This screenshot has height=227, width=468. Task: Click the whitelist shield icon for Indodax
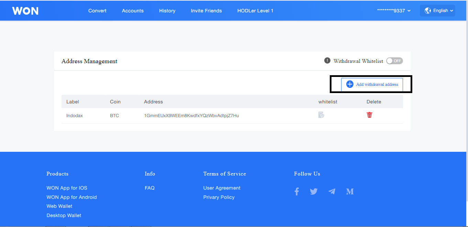321,115
